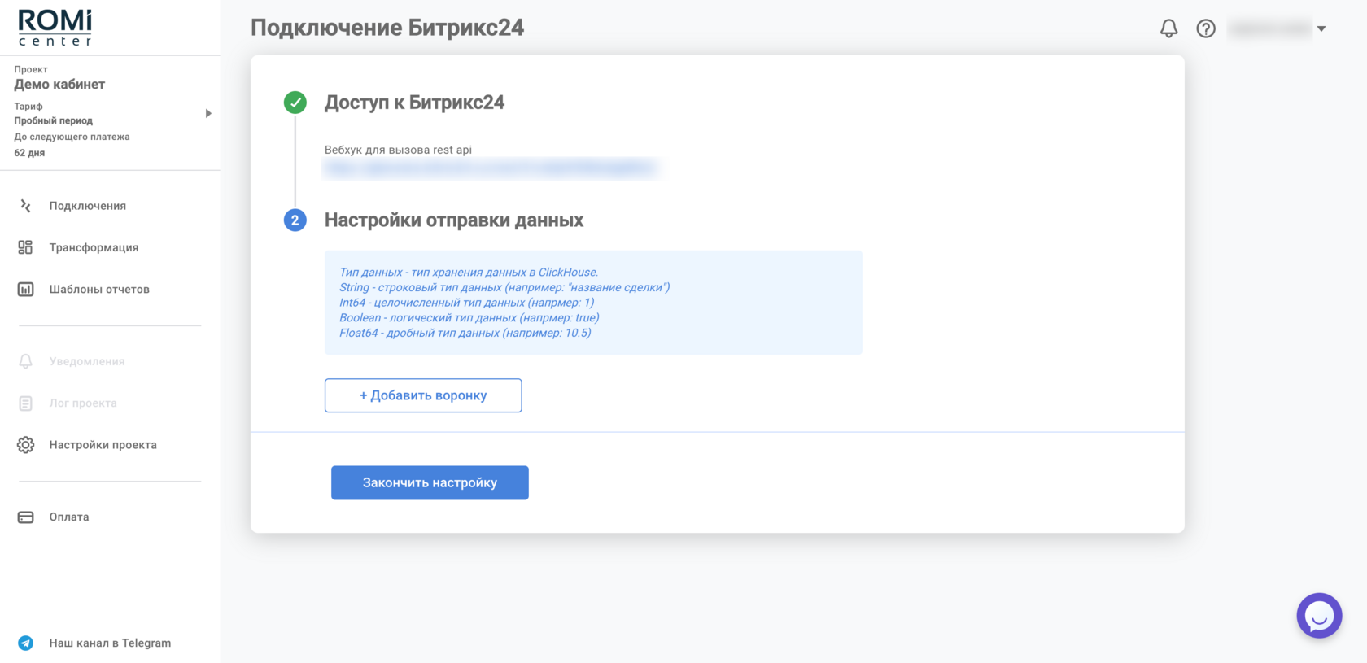The image size is (1367, 663).
Task: Click the Закончить настройку button
Action: tap(430, 482)
